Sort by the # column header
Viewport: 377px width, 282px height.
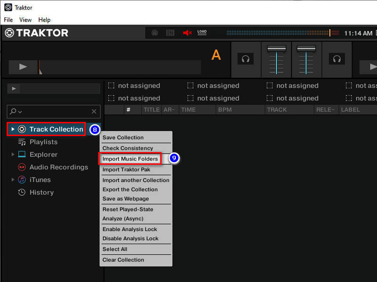click(x=133, y=110)
